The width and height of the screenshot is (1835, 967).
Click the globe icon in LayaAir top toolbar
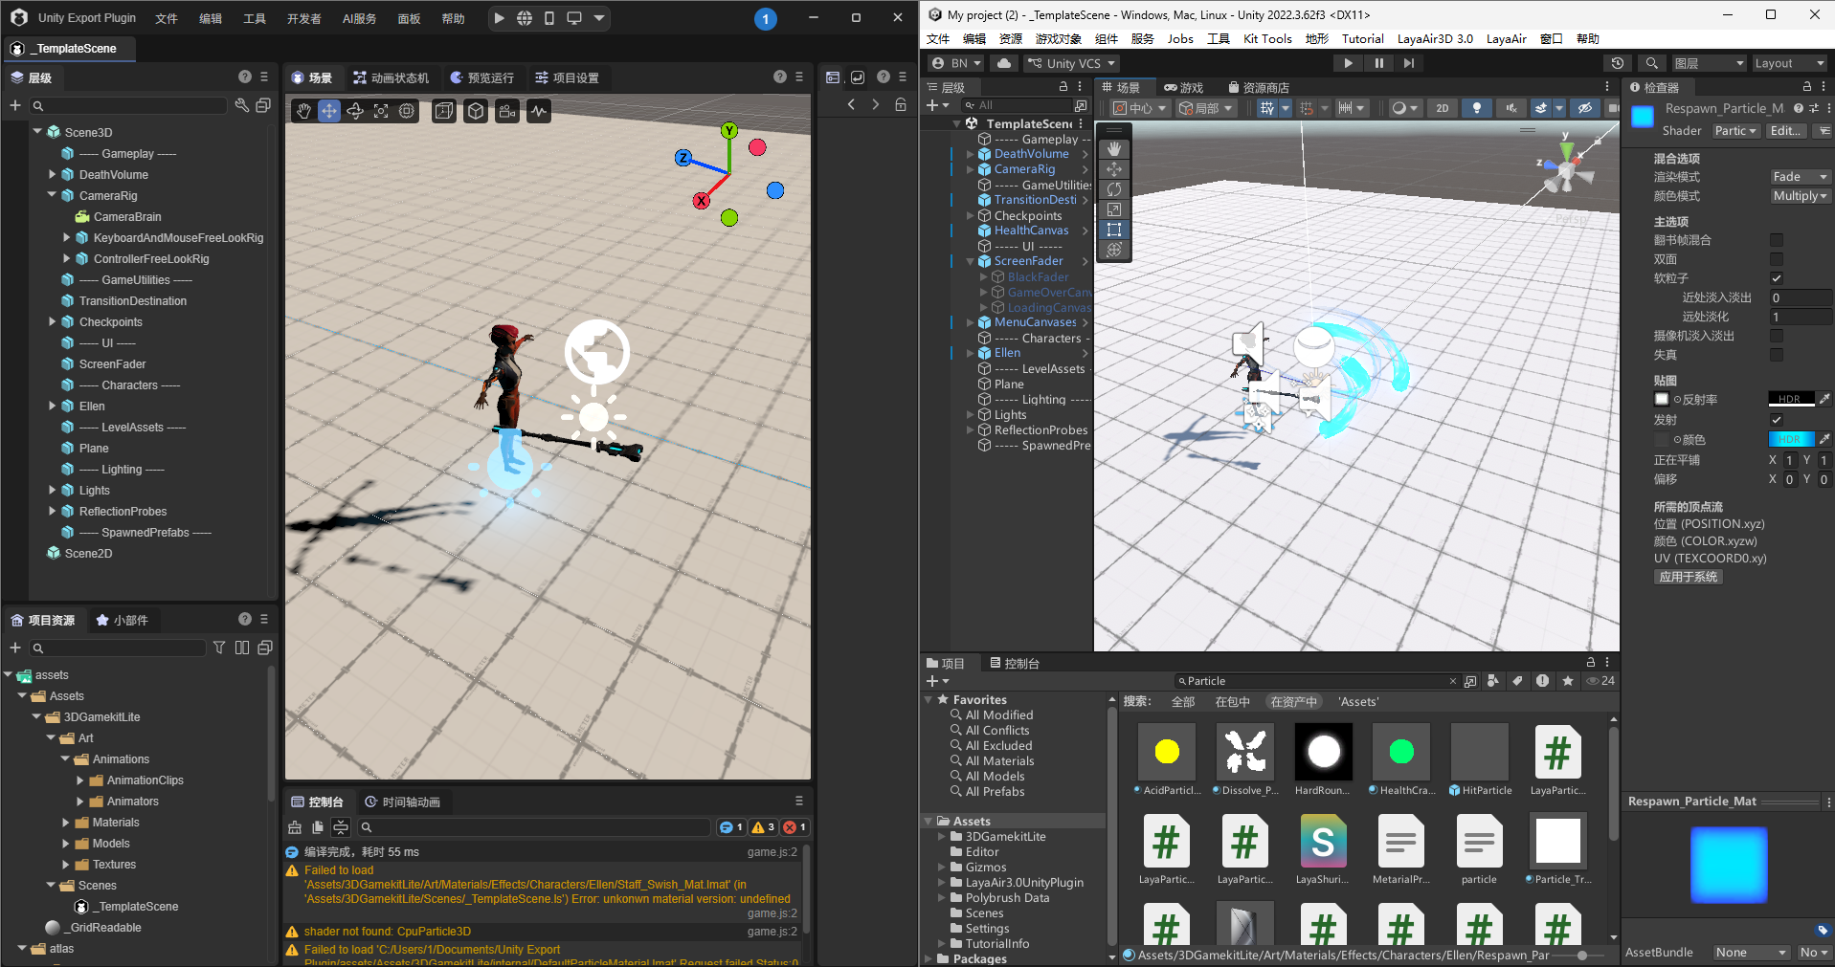[525, 18]
